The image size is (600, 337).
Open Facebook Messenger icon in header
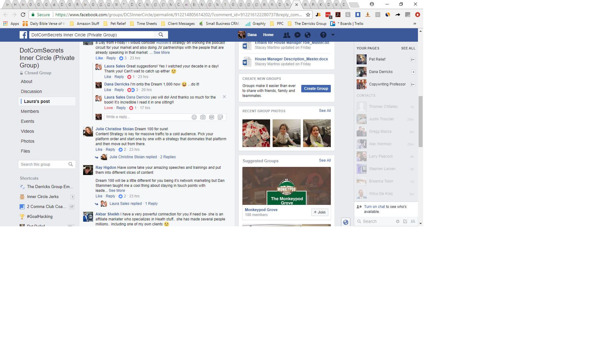[297, 35]
